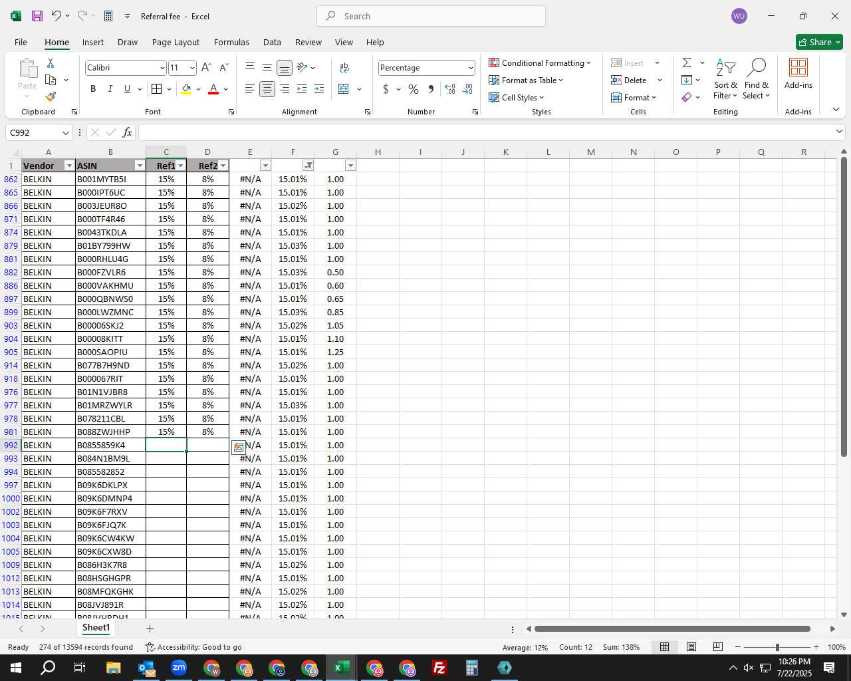This screenshot has height=681, width=851.
Task: Click the Search box in title bar
Action: coord(431,16)
